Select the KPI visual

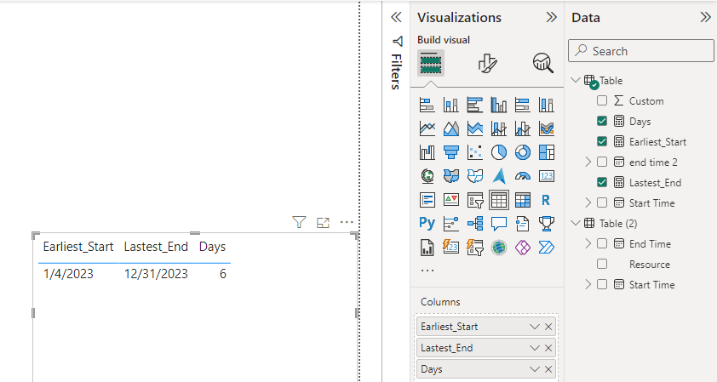pyautogui.click(x=450, y=200)
